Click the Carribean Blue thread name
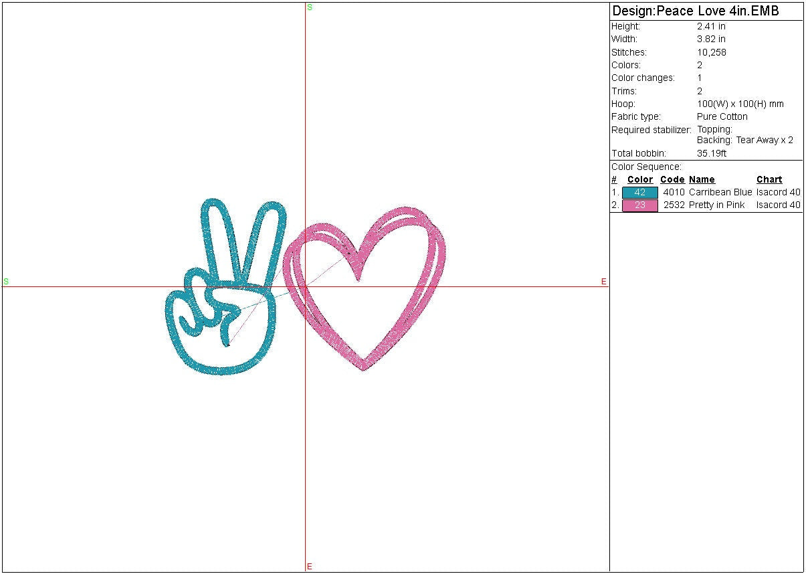The height and width of the screenshot is (574, 806). [x=720, y=192]
